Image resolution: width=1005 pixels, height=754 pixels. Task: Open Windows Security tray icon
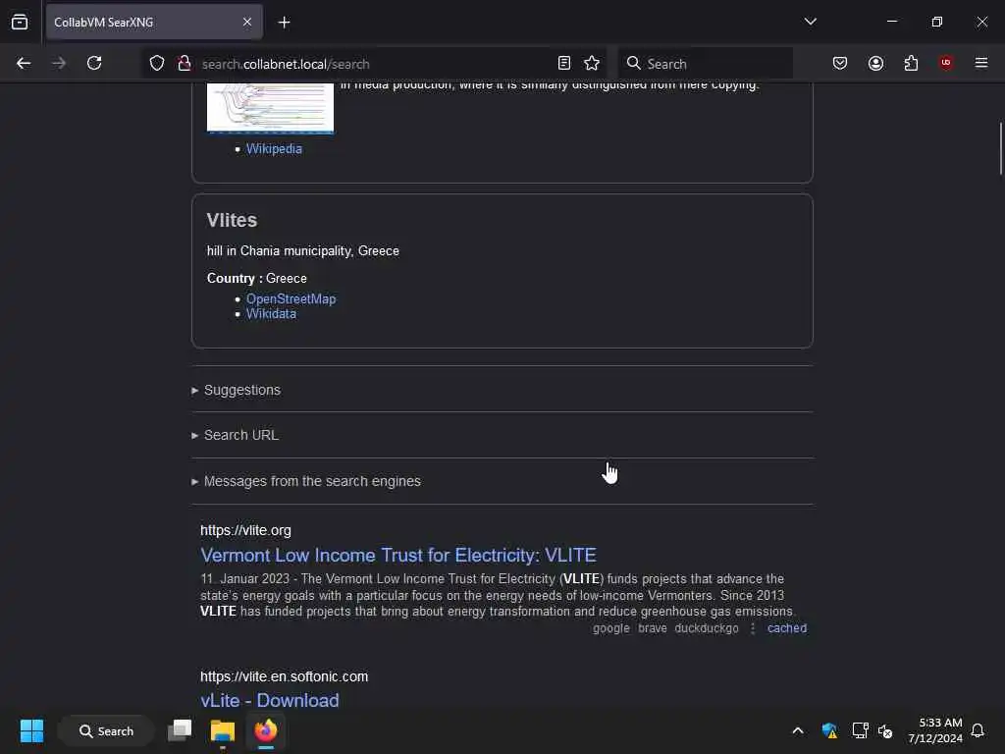coord(829,730)
